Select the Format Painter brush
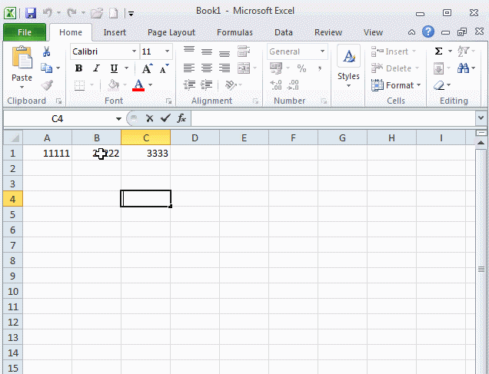This screenshot has width=489, height=374. pyautogui.click(x=47, y=85)
